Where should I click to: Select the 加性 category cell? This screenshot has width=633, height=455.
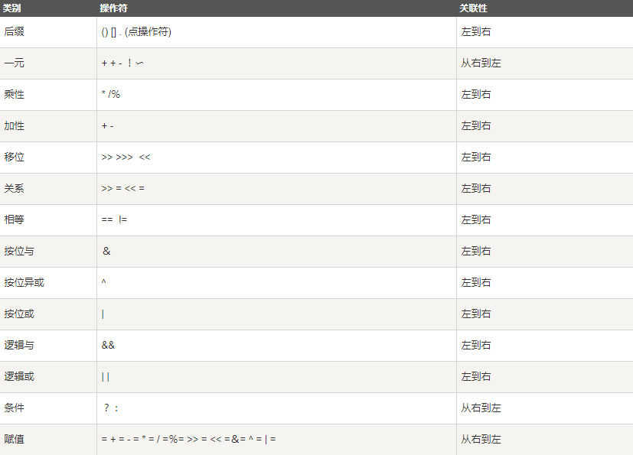click(x=14, y=126)
